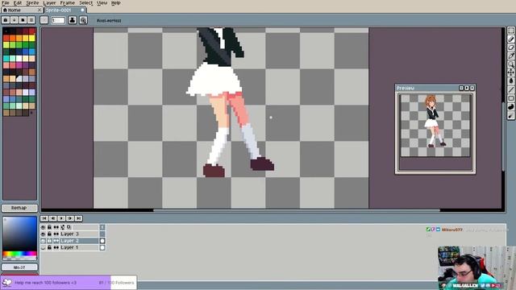
Task: Toggle the pixel-perfect option
Action: click(109, 20)
